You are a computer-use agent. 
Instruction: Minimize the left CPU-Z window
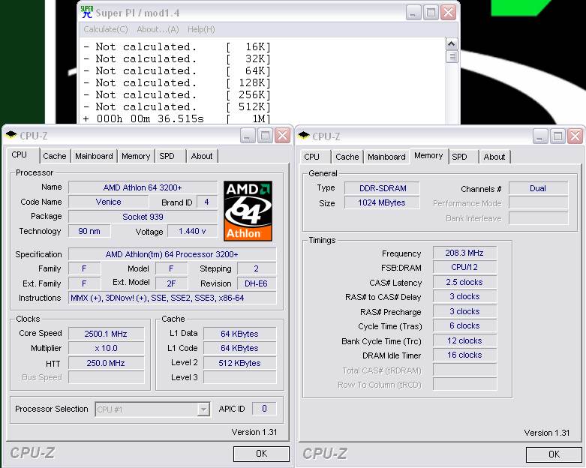tap(247, 136)
